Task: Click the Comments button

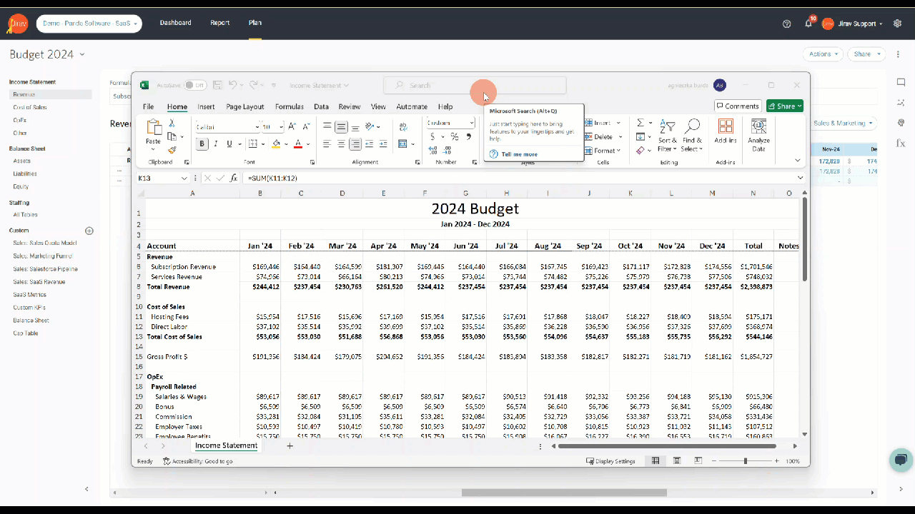Action: 737,106
